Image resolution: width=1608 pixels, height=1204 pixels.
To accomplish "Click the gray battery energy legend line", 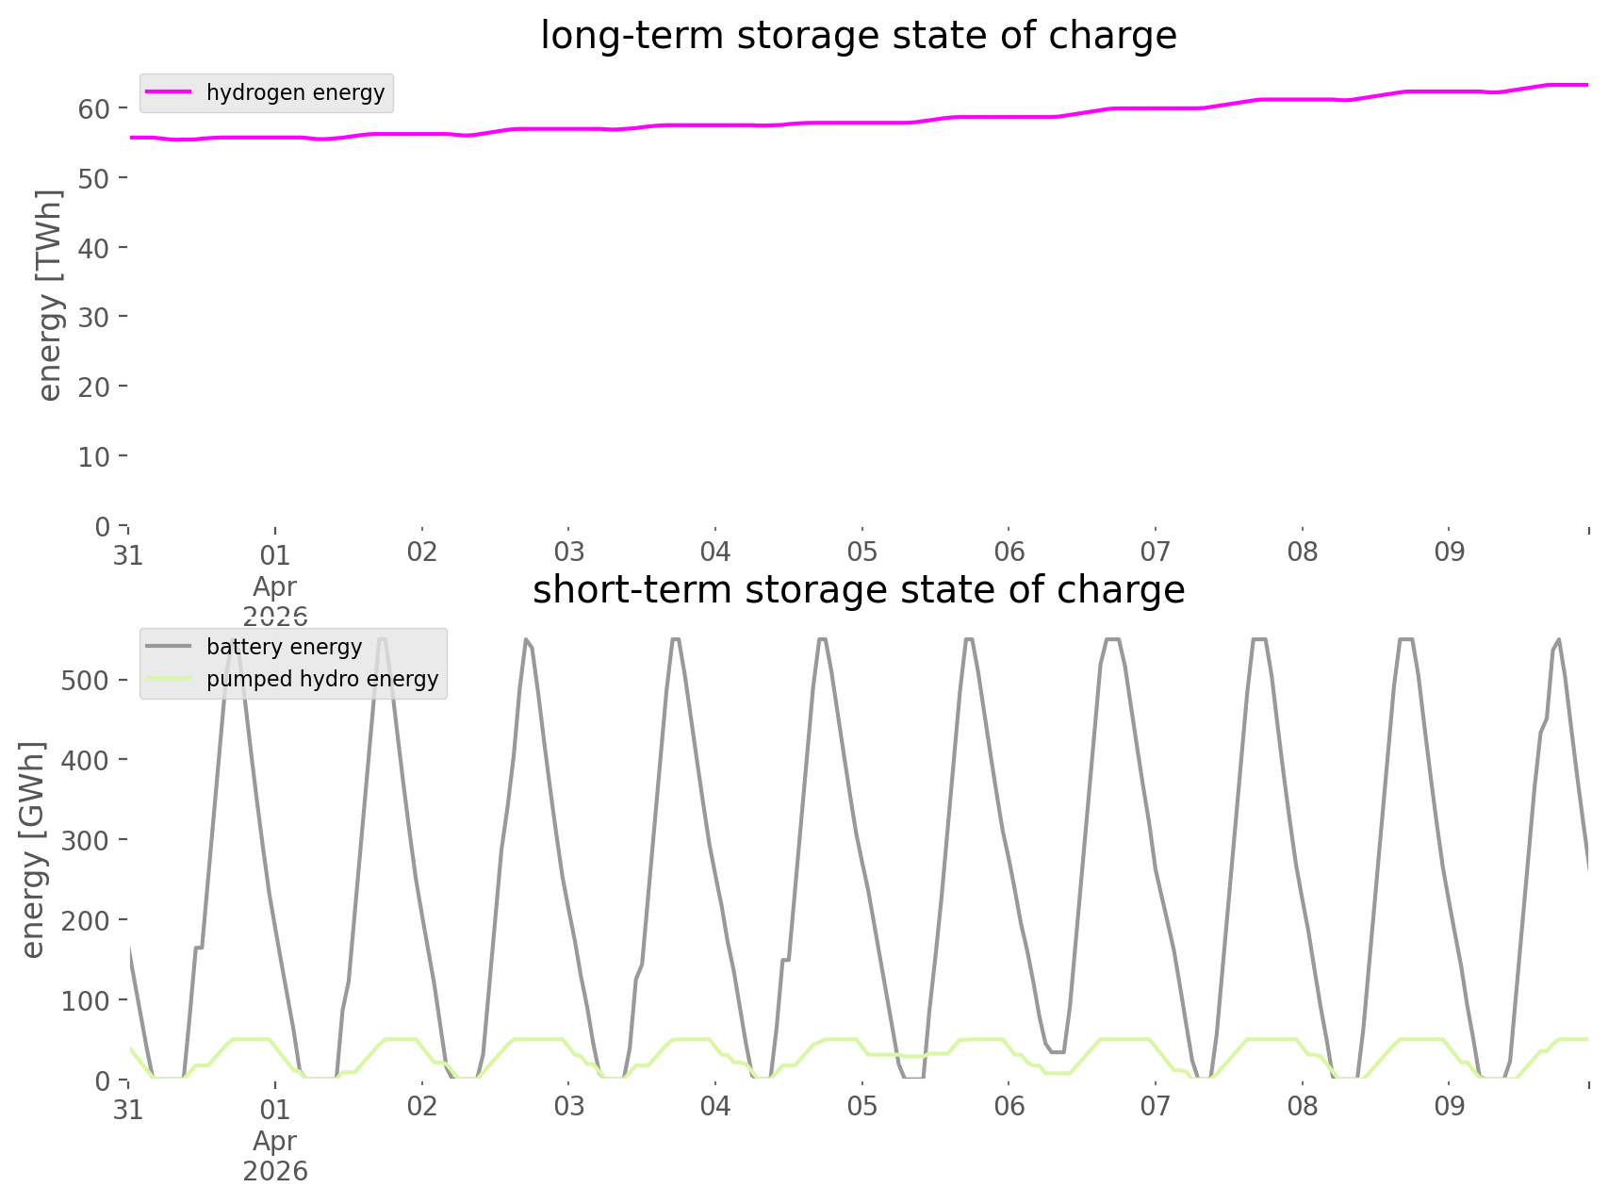I will [170, 647].
